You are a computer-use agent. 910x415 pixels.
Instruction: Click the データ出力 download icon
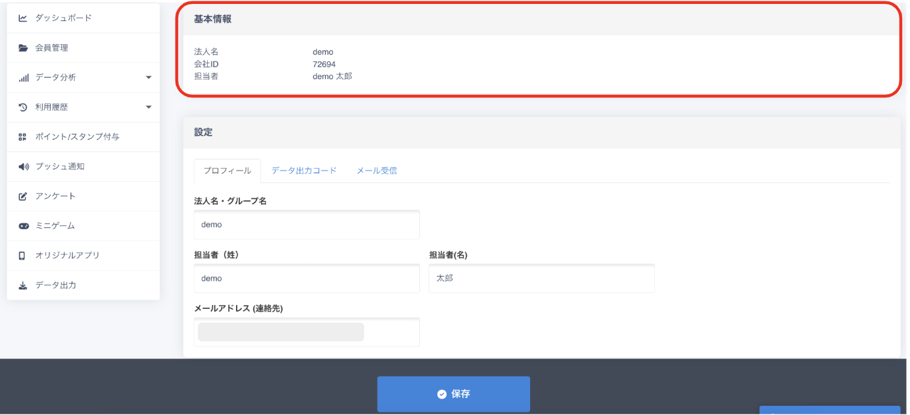click(x=23, y=285)
